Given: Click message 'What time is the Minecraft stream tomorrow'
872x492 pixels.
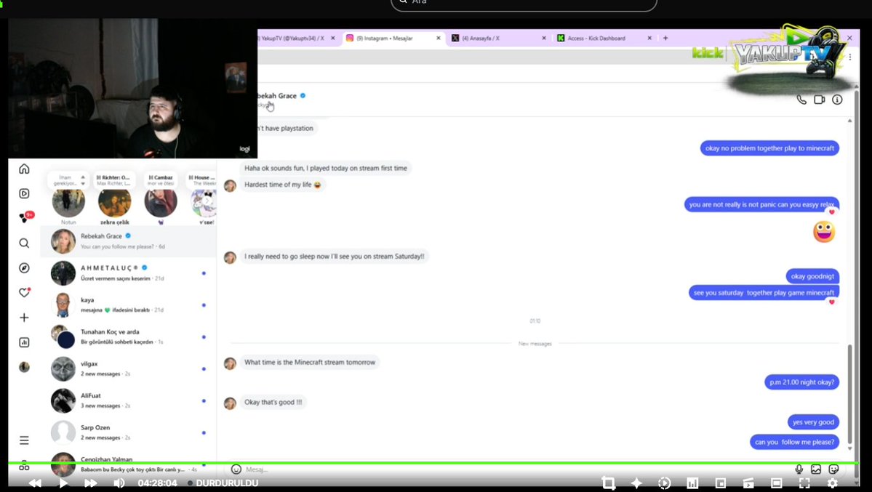Looking at the screenshot, I should (x=310, y=363).
